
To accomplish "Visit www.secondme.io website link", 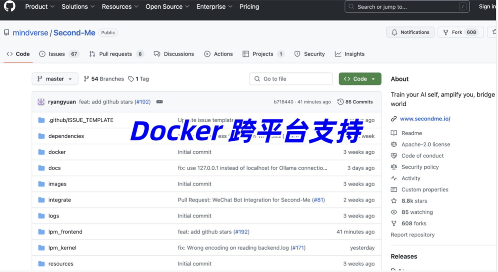I will click(x=425, y=119).
